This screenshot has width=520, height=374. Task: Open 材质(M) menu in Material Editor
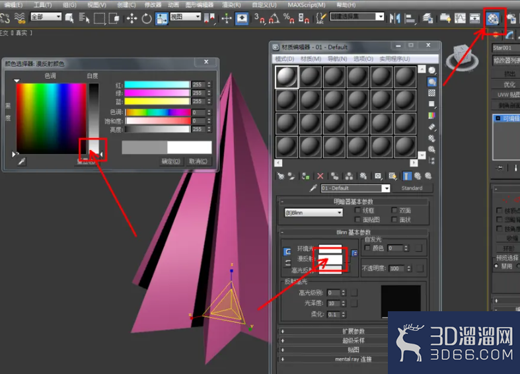pos(311,59)
